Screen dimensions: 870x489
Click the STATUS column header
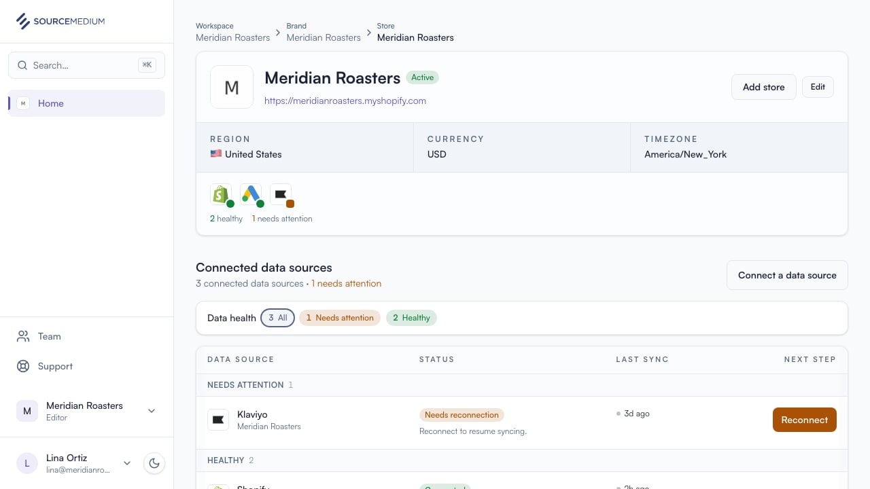tap(436, 359)
